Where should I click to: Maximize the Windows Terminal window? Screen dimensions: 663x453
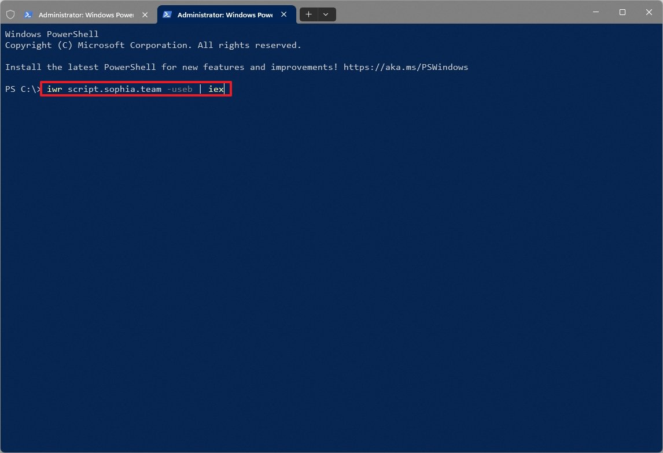click(x=622, y=12)
